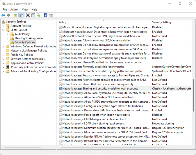This screenshot has height=155, width=196.
Task: Select the LAN Manager authentication level policy
Action: coord(94,119)
